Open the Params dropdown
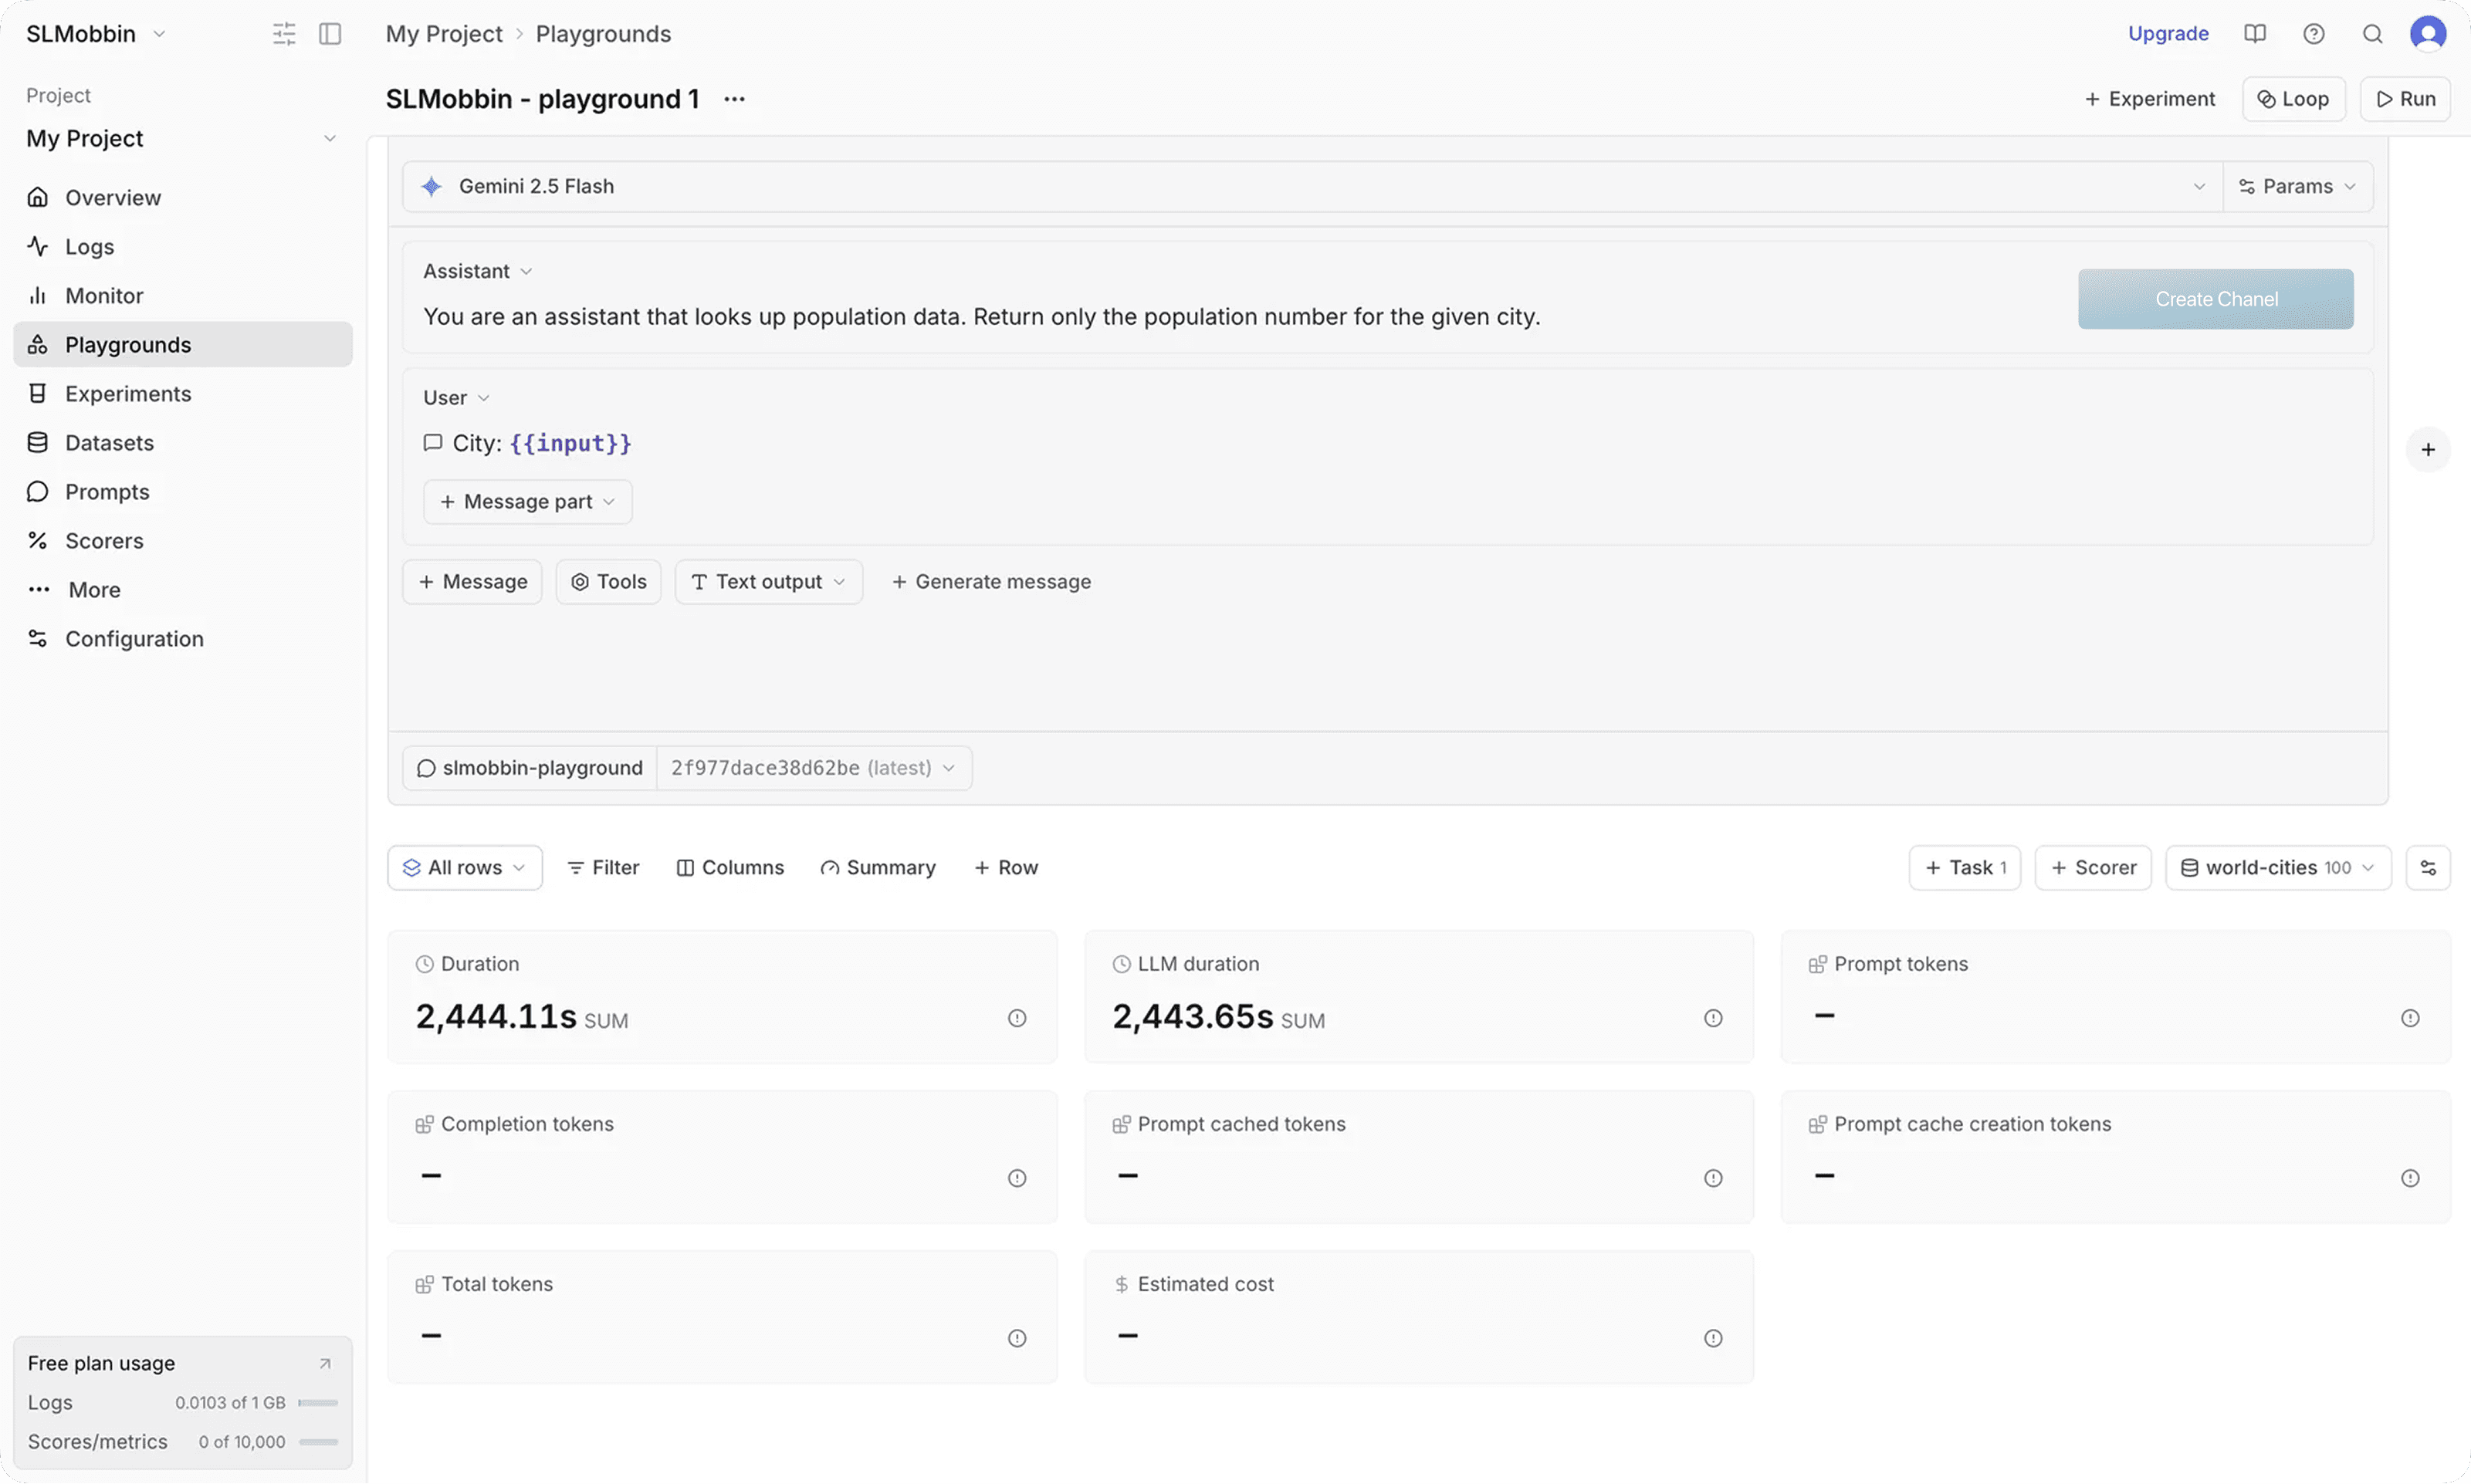This screenshot has height=1484, width=2471. [x=2298, y=187]
